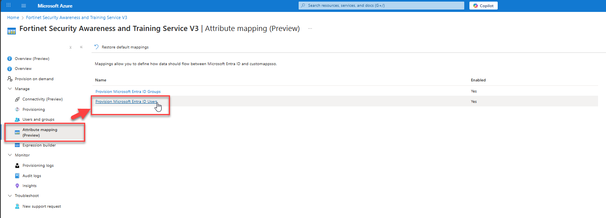Click the info icon next to Overview (Preview)
This screenshot has width=606, height=218.
pyautogui.click(x=10, y=59)
